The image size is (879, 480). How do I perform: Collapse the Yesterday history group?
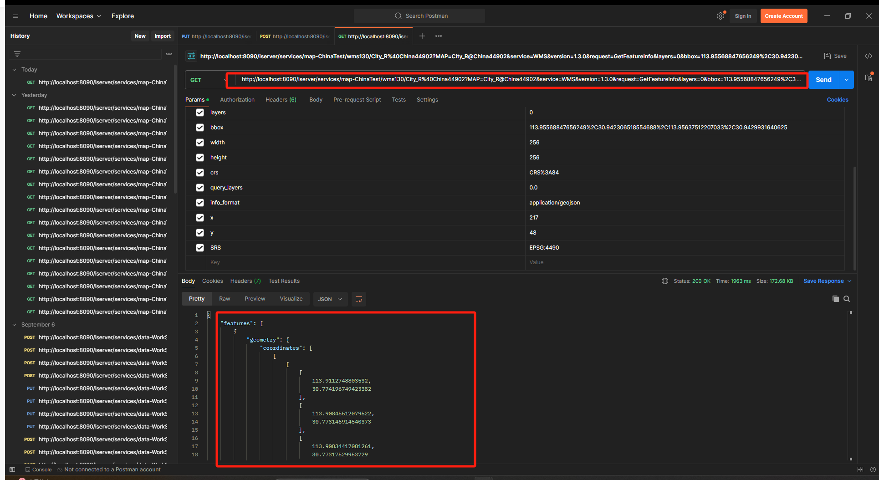click(14, 95)
